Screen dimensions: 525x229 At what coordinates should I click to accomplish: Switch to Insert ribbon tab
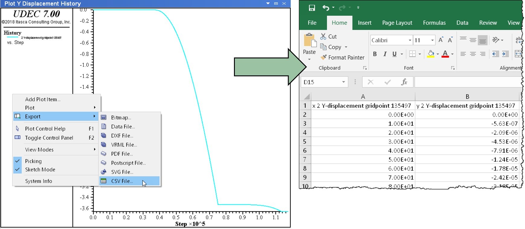point(364,23)
